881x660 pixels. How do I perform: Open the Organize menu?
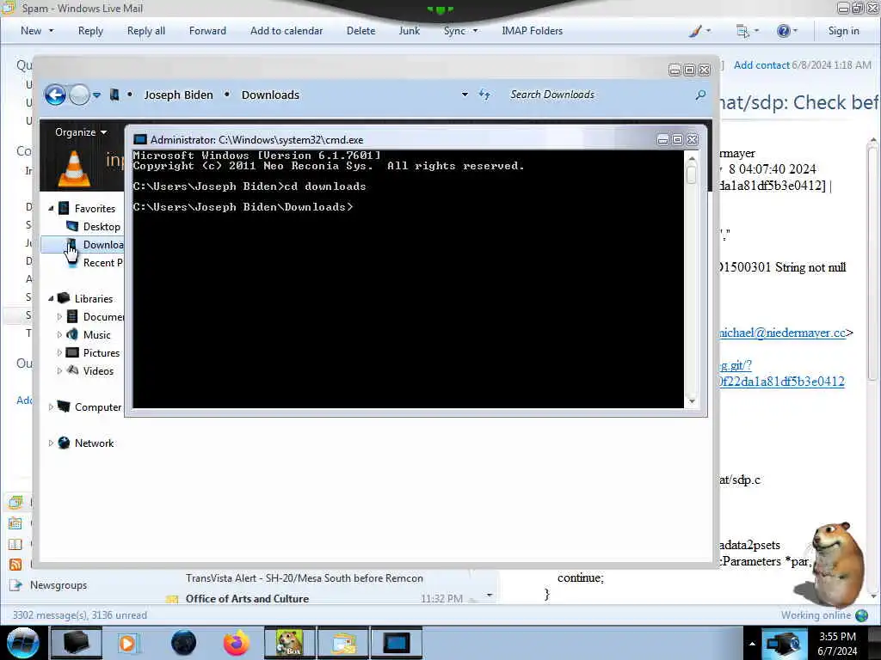pyautogui.click(x=80, y=132)
